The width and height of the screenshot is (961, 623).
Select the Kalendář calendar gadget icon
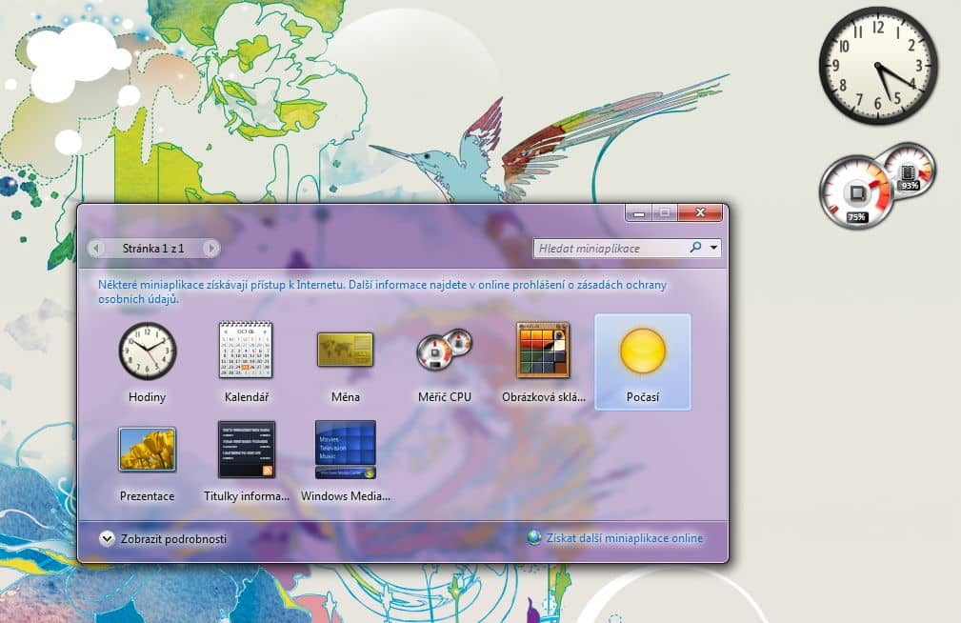coord(246,349)
